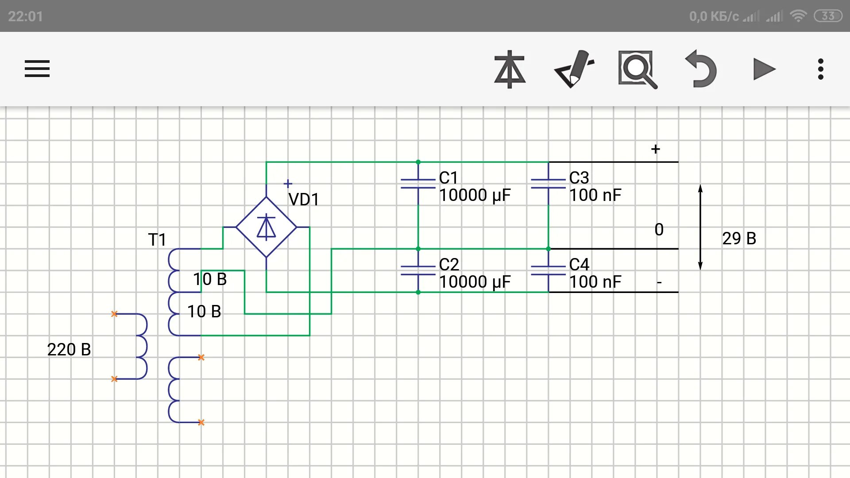Tap the upper 10 В winding label
850x478 pixels.
click(x=210, y=279)
